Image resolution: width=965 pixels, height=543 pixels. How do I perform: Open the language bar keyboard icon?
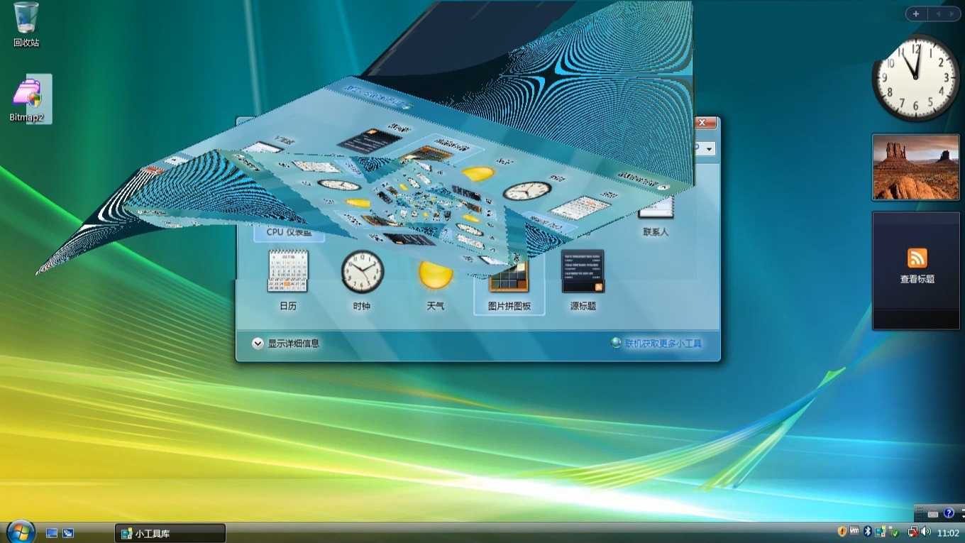point(932,513)
